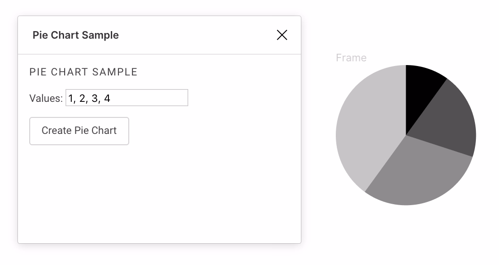Click the center point where pie slices meet

coord(406,135)
